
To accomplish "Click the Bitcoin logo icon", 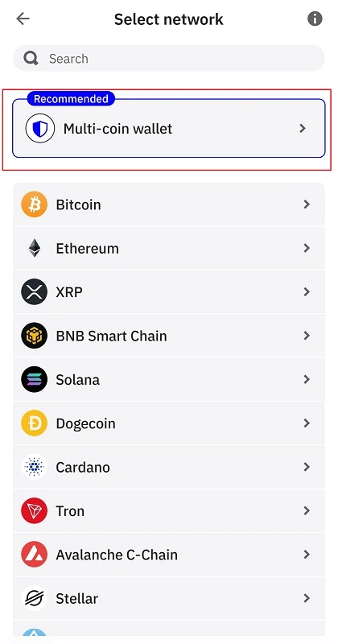I will coord(34,204).
